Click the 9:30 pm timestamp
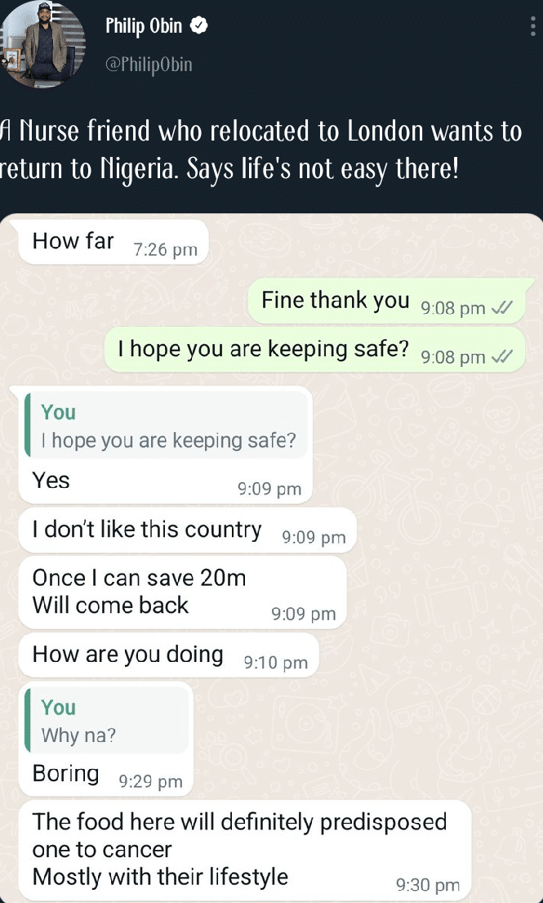543x903 pixels. [428, 885]
